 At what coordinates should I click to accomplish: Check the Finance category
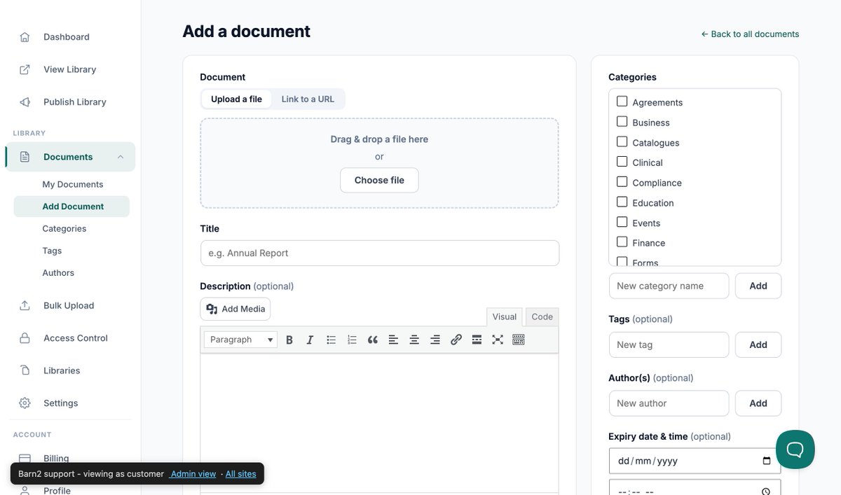click(622, 242)
